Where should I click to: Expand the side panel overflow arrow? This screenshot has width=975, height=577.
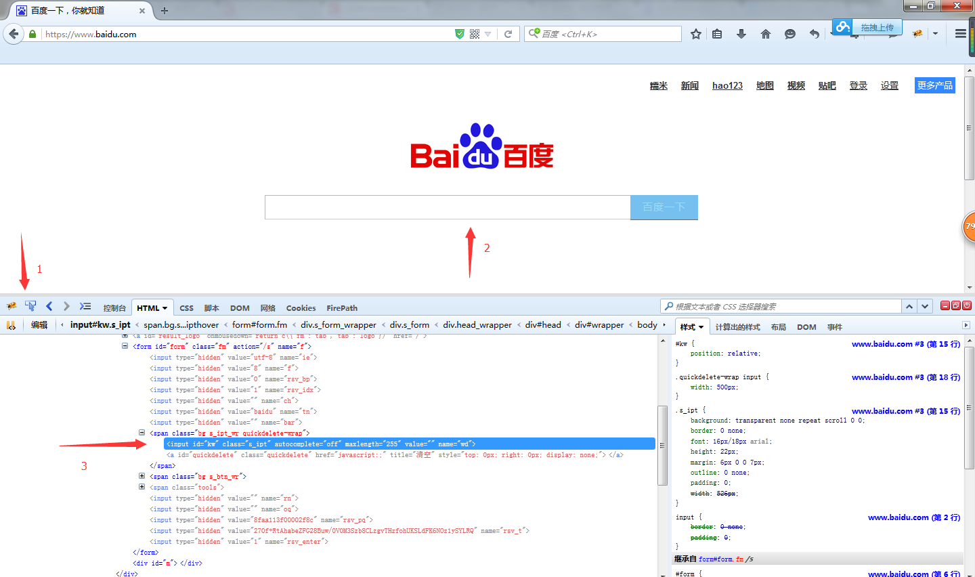(x=966, y=326)
